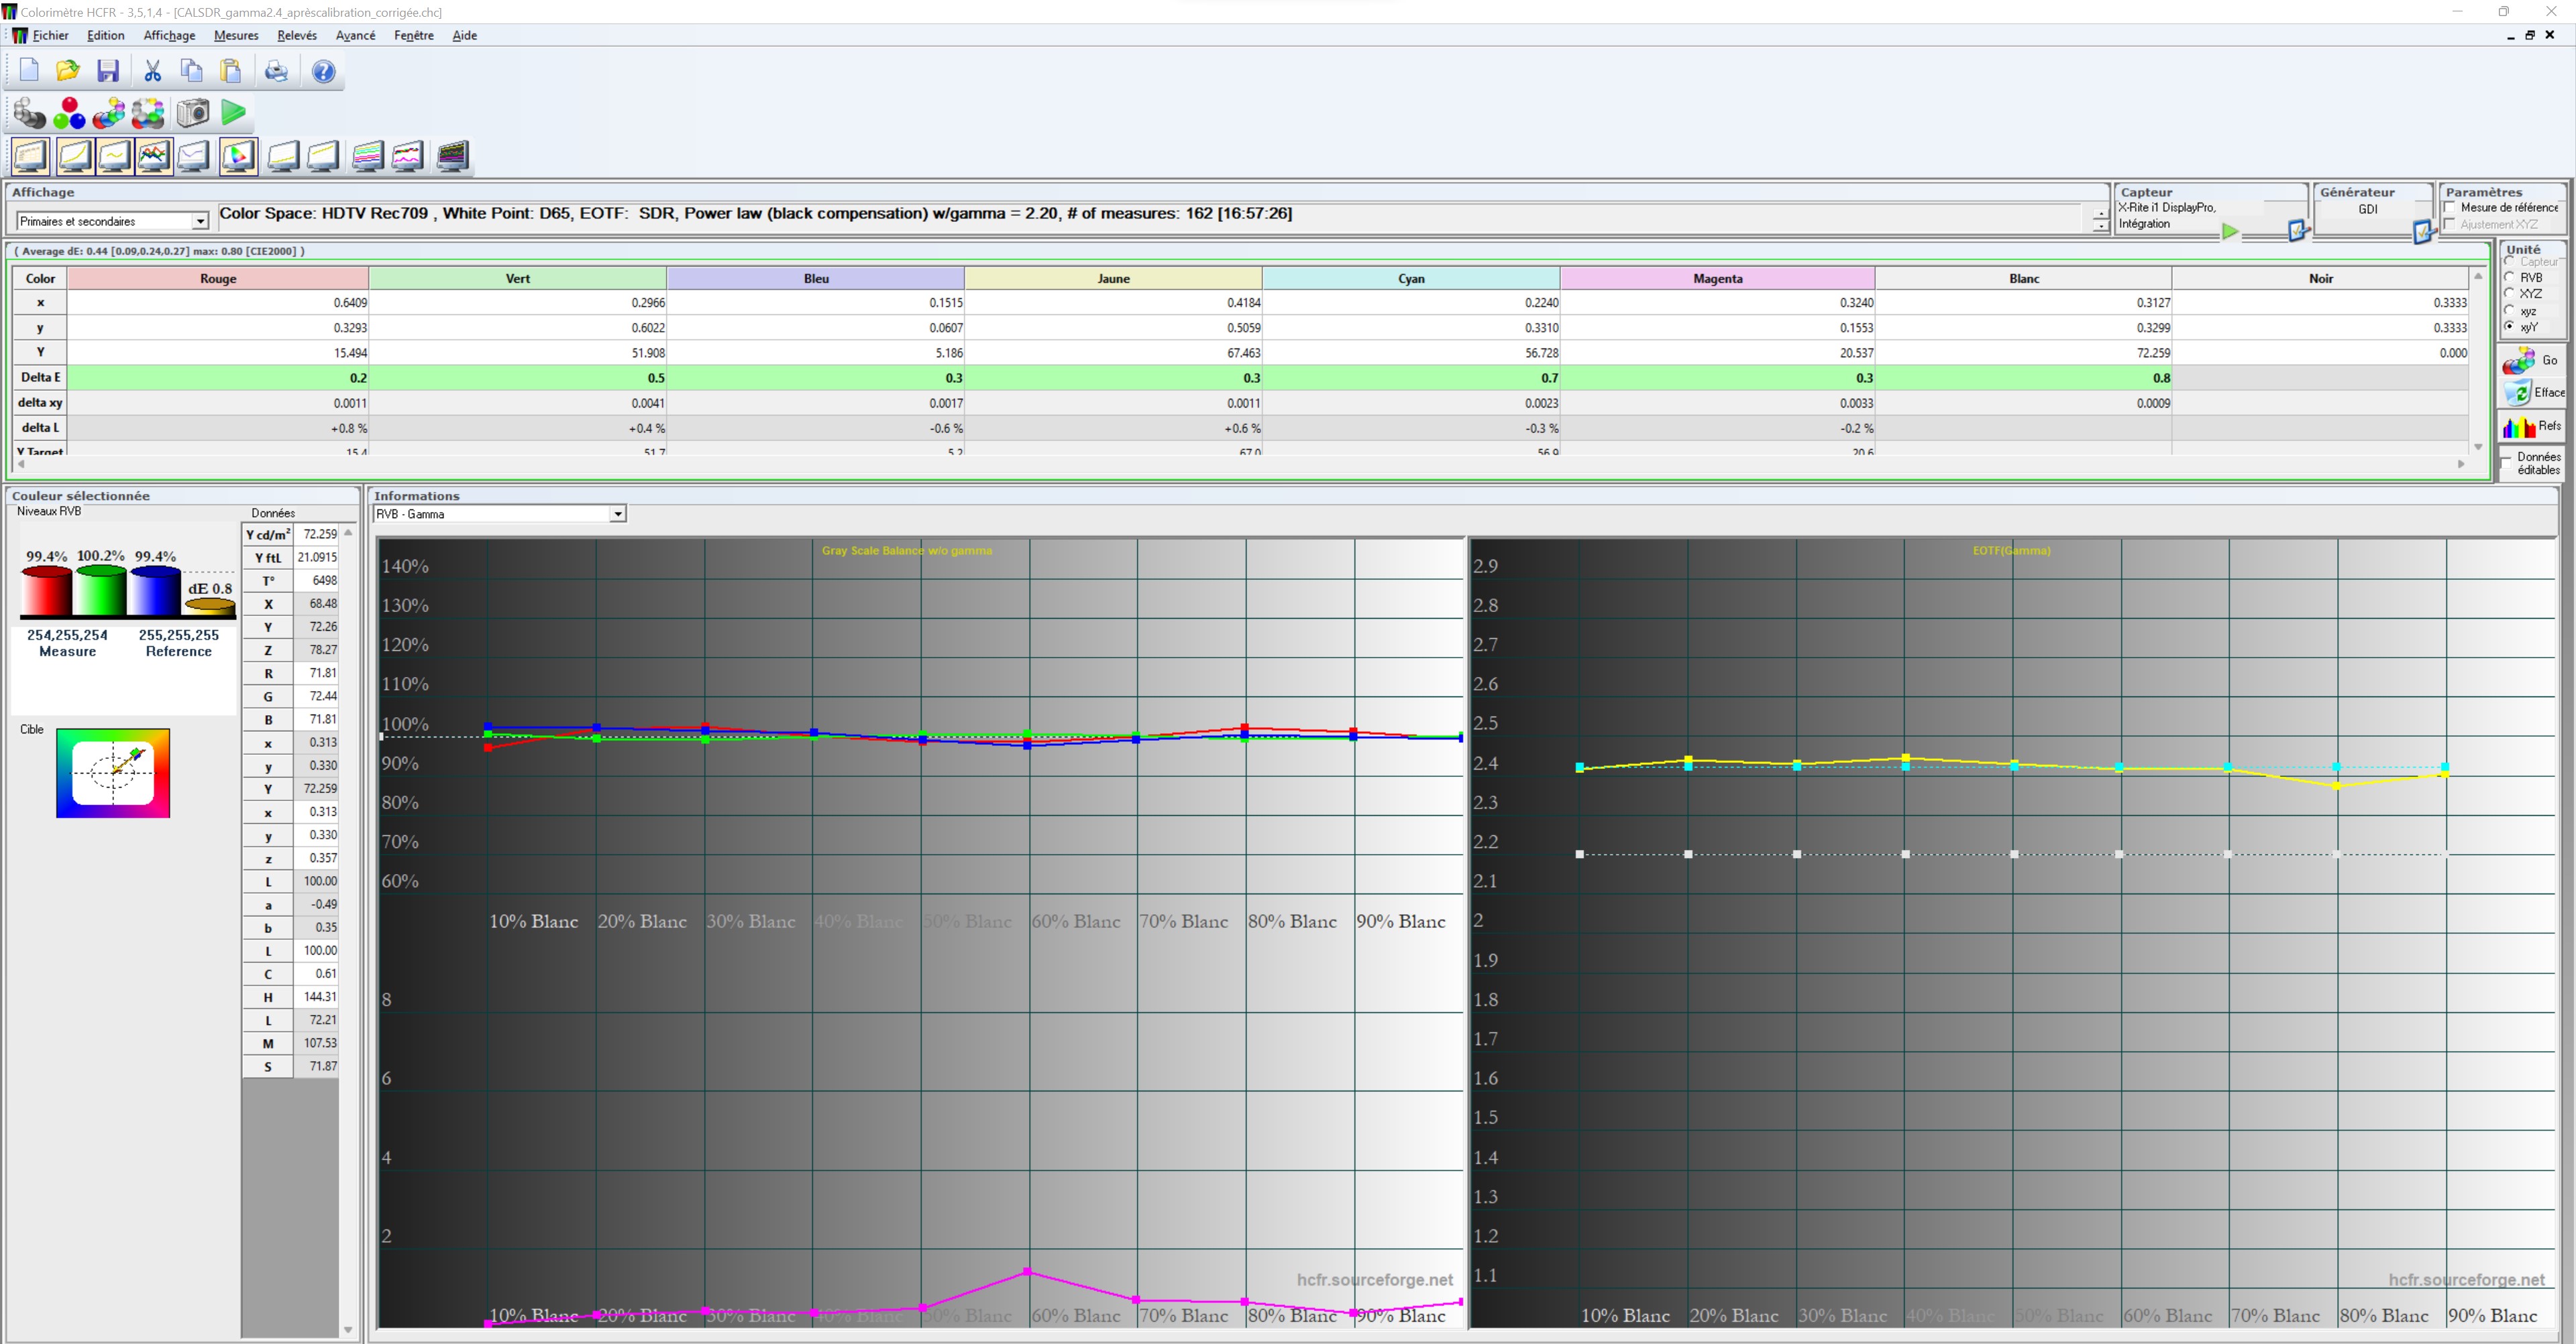Click the Print icon
This screenshot has width=2576, height=1344.
[277, 71]
